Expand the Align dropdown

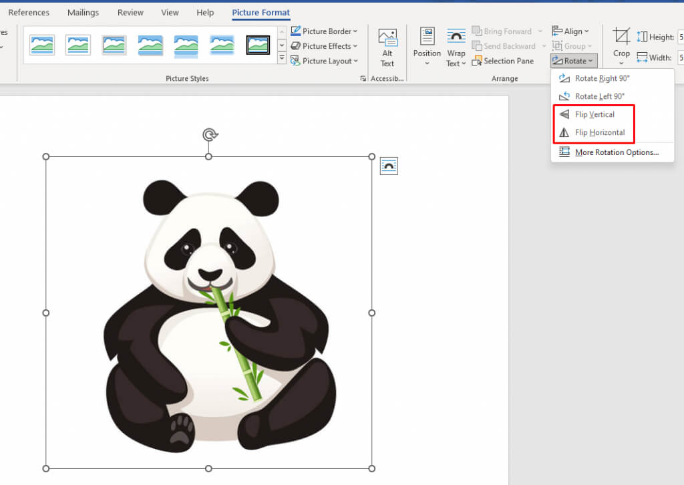coord(572,31)
